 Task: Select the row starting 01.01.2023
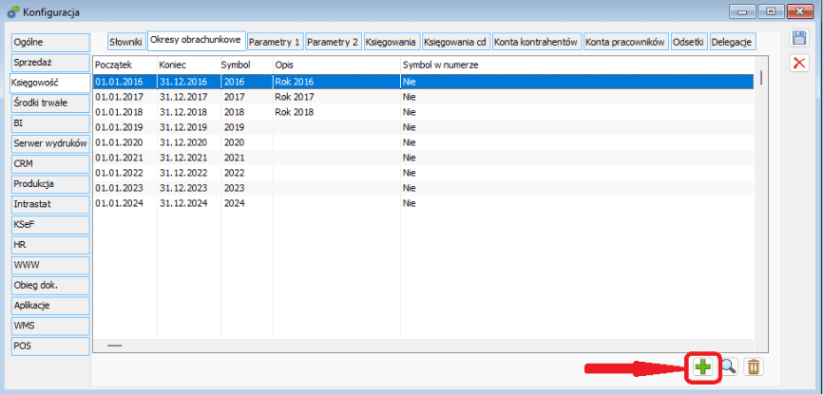(x=424, y=188)
